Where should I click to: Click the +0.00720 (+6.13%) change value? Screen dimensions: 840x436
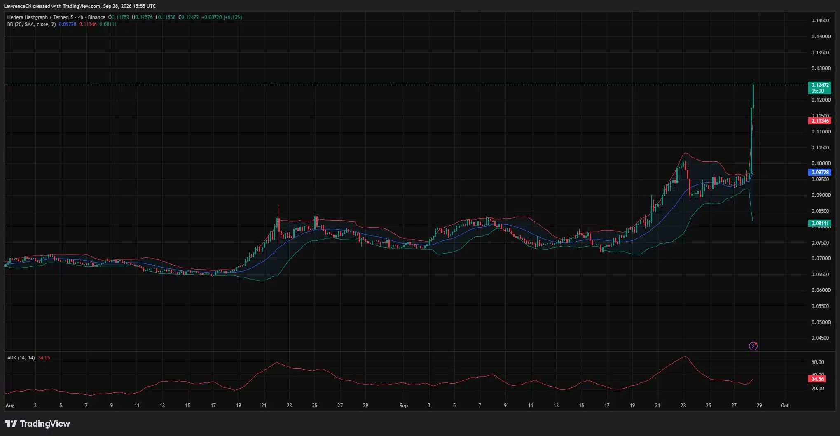click(x=222, y=17)
